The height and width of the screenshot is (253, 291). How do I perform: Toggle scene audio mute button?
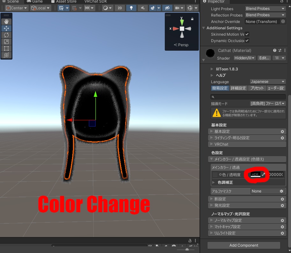click(x=142, y=8)
